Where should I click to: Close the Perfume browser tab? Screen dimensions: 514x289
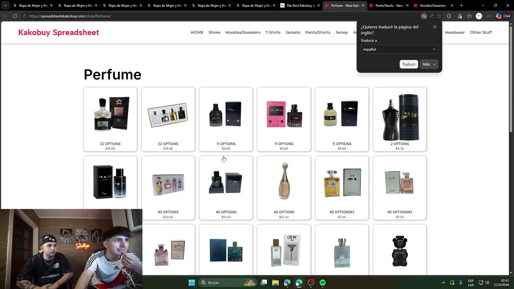pyautogui.click(x=363, y=6)
